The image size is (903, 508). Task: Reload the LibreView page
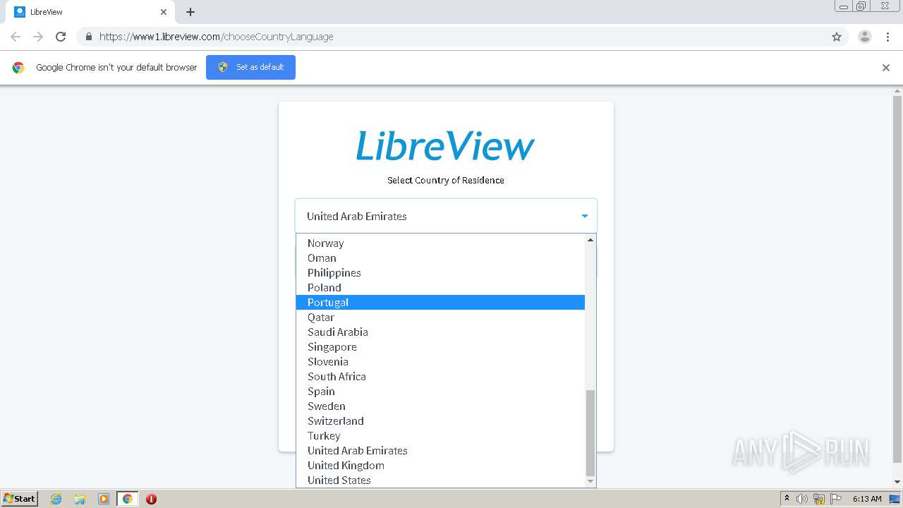[61, 37]
